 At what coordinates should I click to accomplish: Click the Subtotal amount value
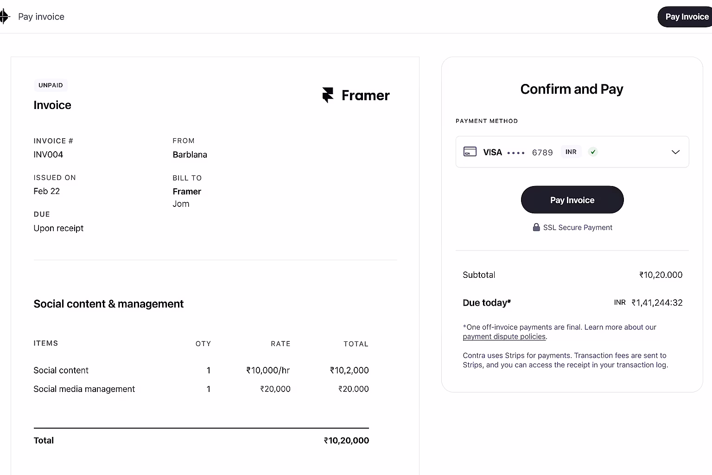(661, 275)
